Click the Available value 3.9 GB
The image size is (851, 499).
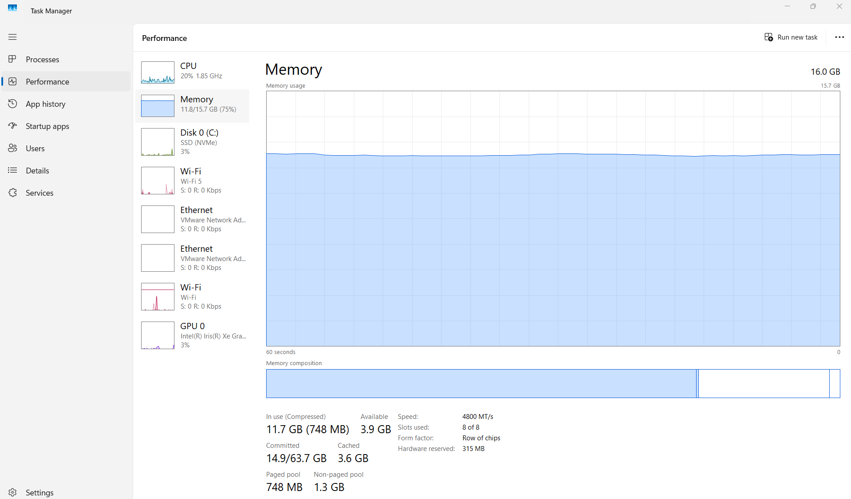(376, 429)
